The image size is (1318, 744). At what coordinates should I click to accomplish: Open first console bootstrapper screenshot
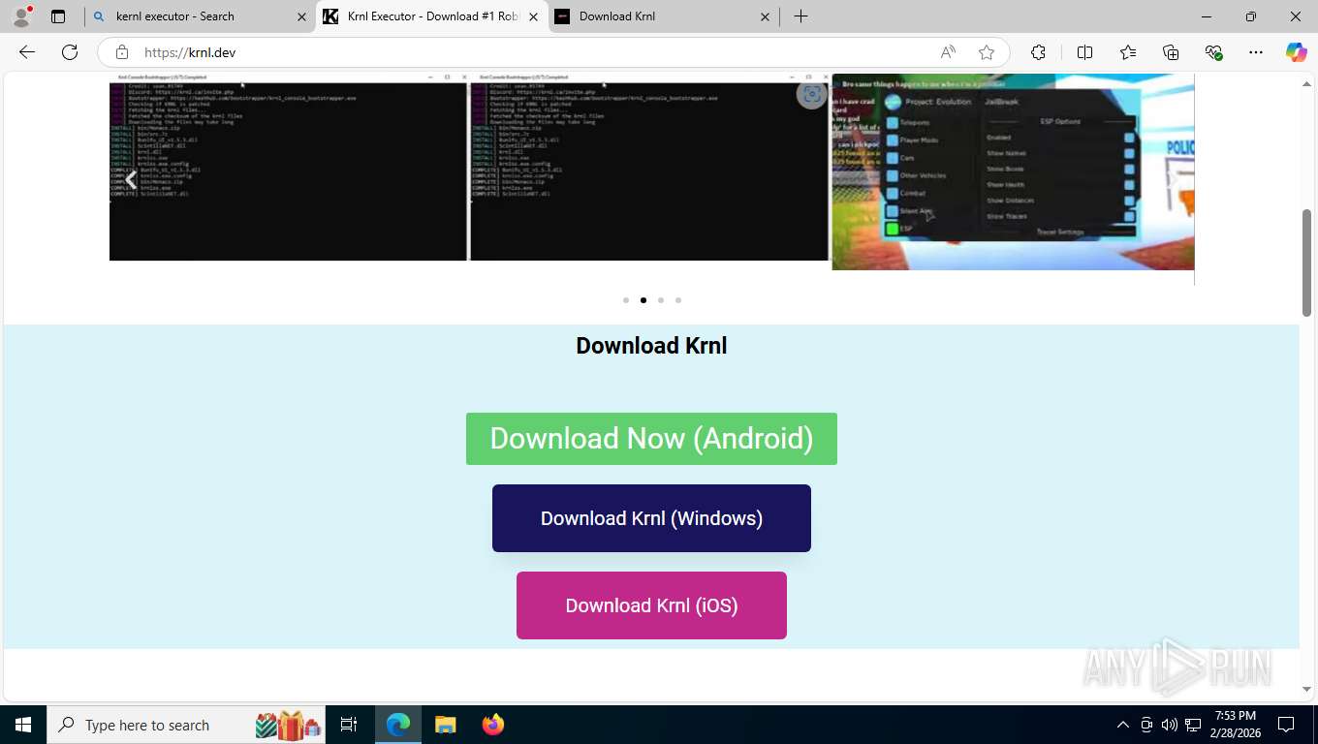[x=288, y=167]
